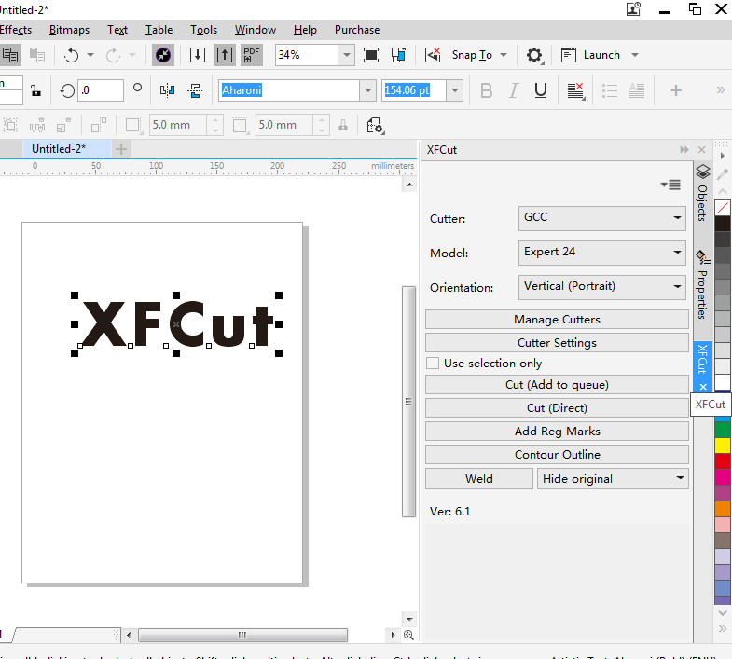Click the Bullet list icon
Screen dimensions: 732x659
tap(609, 90)
